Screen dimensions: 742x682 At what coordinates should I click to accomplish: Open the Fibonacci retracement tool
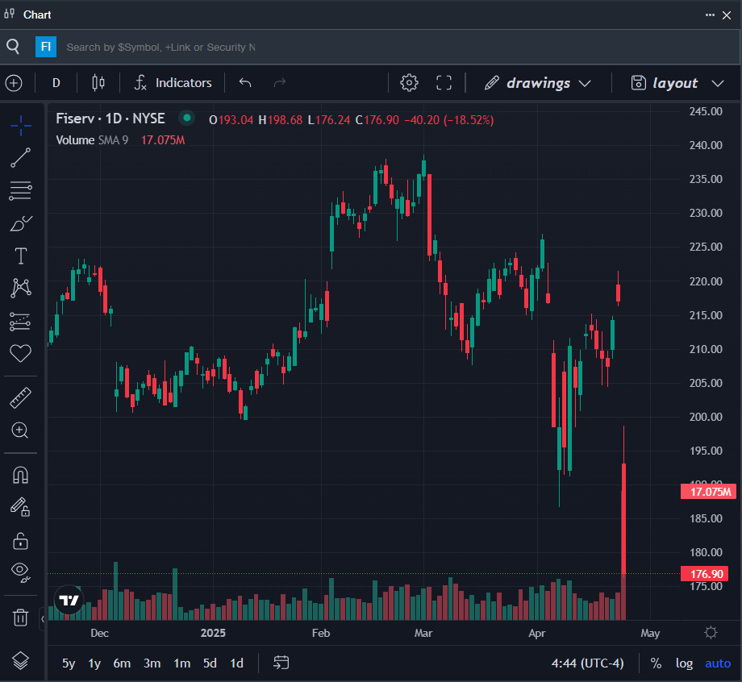coord(21,191)
